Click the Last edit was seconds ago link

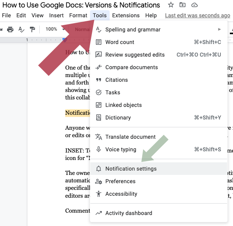[198, 15]
